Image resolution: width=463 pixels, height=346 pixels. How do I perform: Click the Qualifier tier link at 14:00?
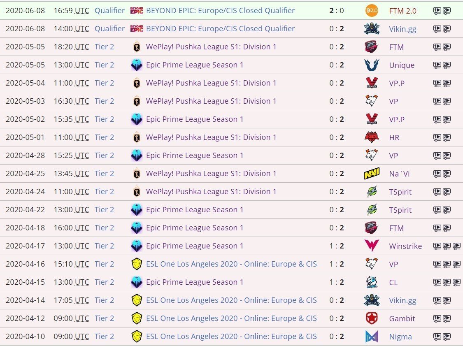pos(109,29)
